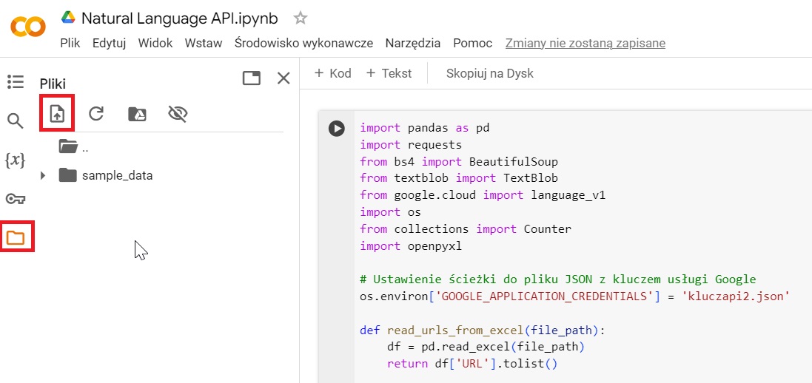Open the Files folder sidebar icon
Viewport: 812px width, 383px height.
[16, 238]
